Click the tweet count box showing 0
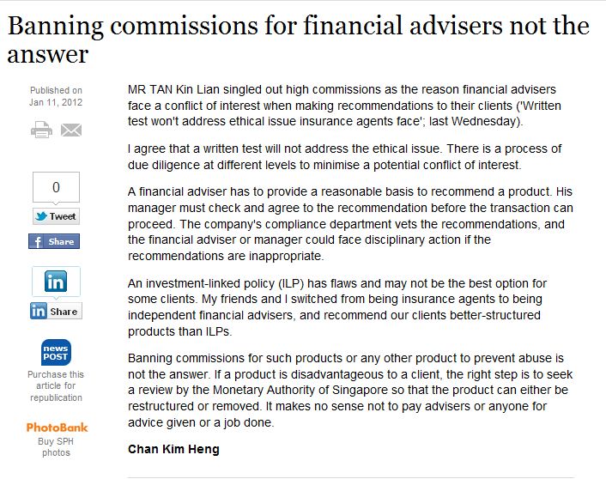This screenshot has height=479, width=606. click(56, 187)
